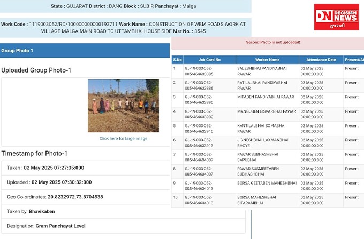Click the Work Code 1119003052/RC value
Viewport: 364px width, 239px height.
[73, 24]
